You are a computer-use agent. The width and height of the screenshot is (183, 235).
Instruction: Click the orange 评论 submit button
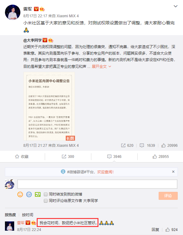coord(168,196)
